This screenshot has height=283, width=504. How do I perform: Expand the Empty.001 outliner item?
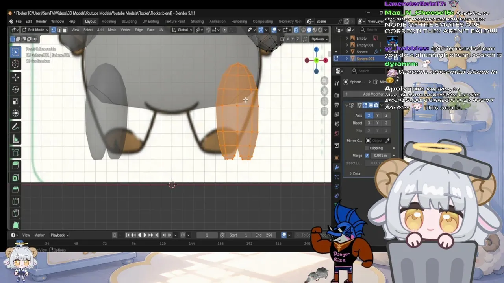347,45
